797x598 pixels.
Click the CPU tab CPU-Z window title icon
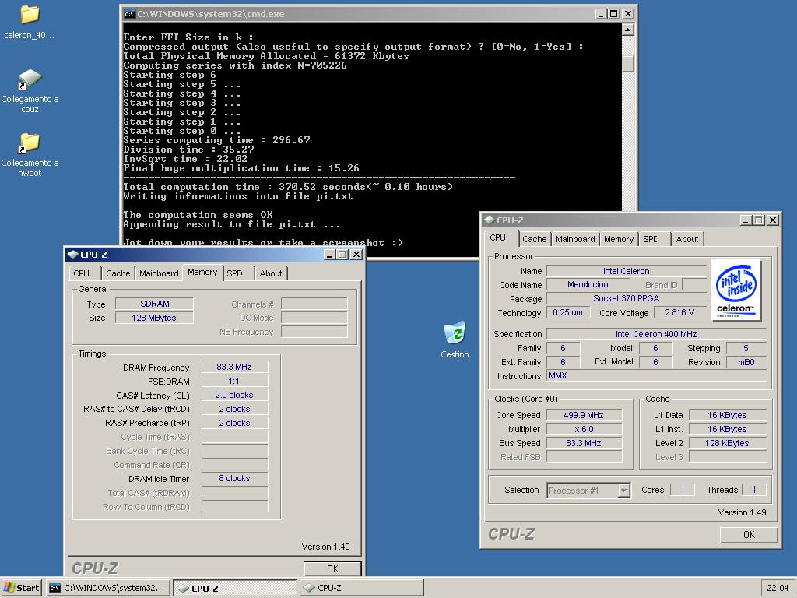(490, 220)
